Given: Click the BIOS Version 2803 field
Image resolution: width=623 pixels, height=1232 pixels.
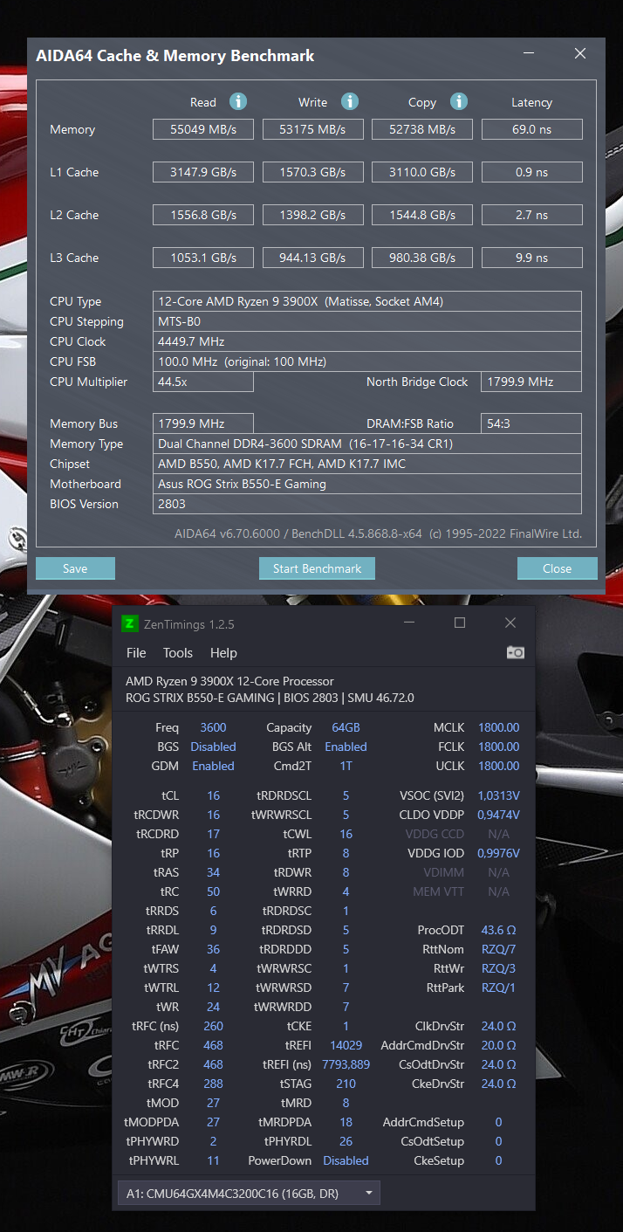Looking at the screenshot, I should (367, 504).
